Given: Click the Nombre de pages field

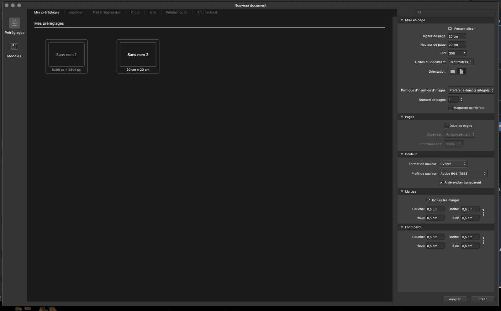Looking at the screenshot, I should [453, 100].
